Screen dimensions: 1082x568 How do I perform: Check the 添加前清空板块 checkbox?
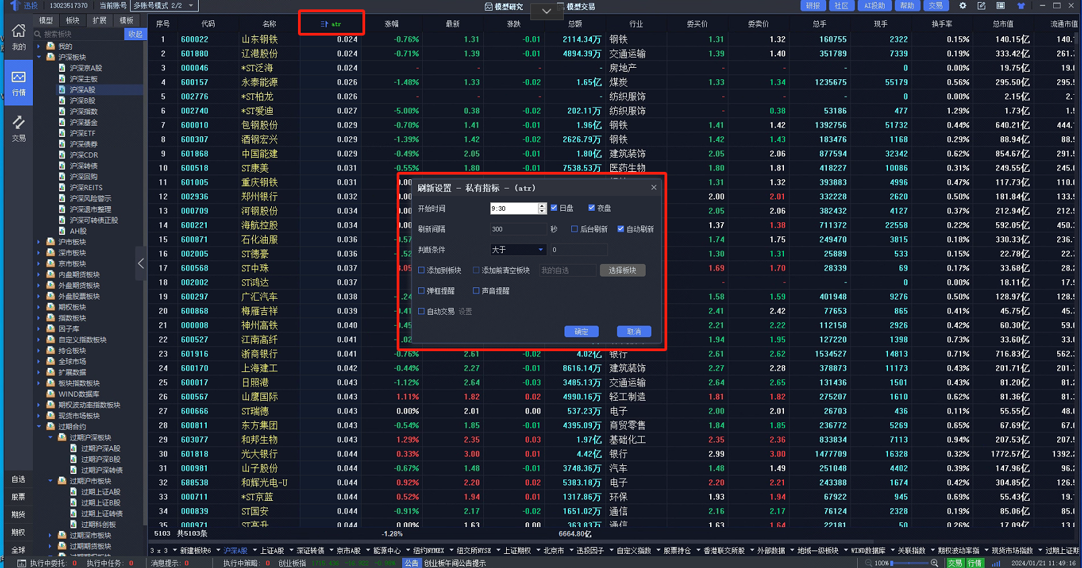click(x=476, y=271)
